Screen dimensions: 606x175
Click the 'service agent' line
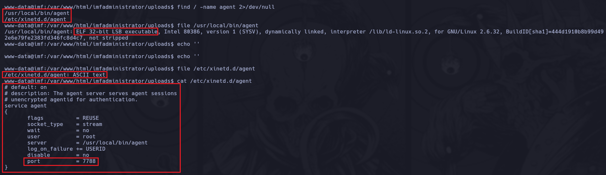(x=26, y=106)
